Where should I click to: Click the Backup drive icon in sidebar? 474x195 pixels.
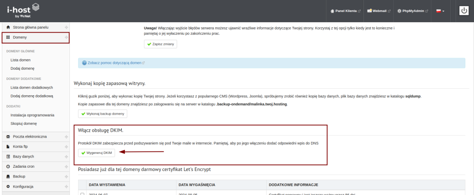coord(8,177)
